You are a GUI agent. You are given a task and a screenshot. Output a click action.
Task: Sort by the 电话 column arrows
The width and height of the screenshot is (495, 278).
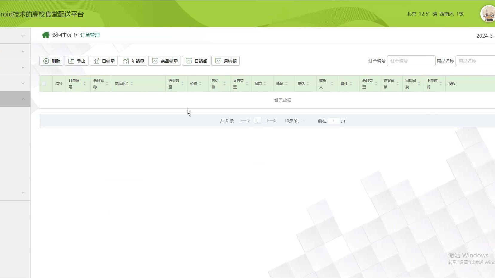pos(308,84)
